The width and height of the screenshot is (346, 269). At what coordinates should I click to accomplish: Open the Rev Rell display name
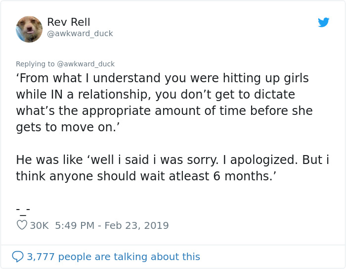click(69, 22)
